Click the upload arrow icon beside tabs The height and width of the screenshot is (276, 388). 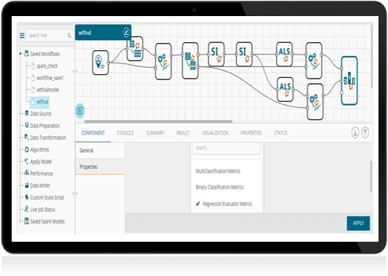[365, 133]
